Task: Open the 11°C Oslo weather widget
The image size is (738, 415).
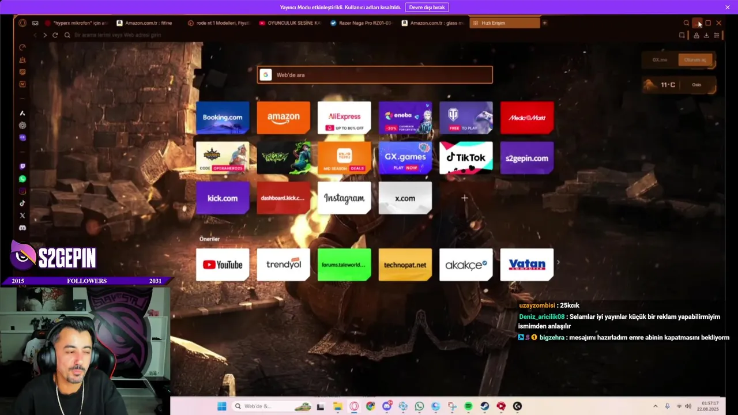Action: pos(679,85)
